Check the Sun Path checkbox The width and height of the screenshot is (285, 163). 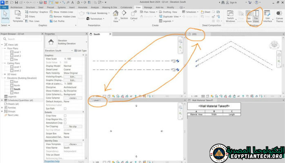65,109
